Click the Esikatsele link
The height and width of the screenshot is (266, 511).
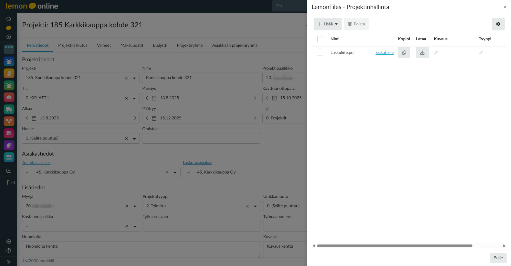click(x=384, y=53)
